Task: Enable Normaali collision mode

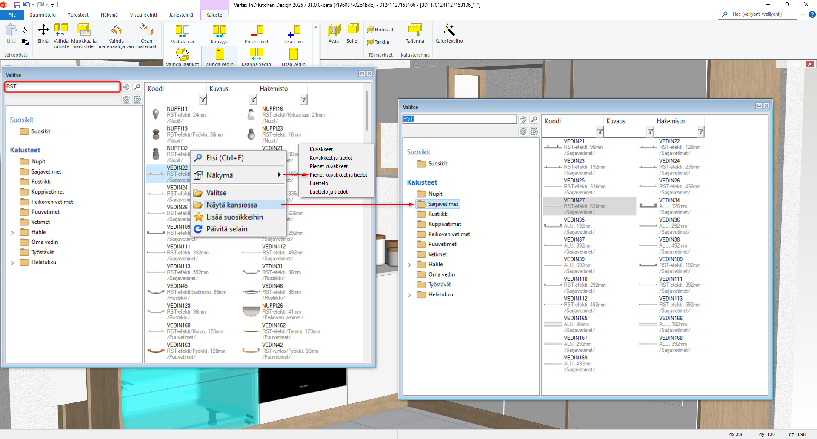Action: coord(381,30)
